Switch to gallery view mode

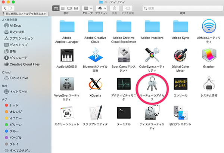pyautogui.click(x=76, y=8)
